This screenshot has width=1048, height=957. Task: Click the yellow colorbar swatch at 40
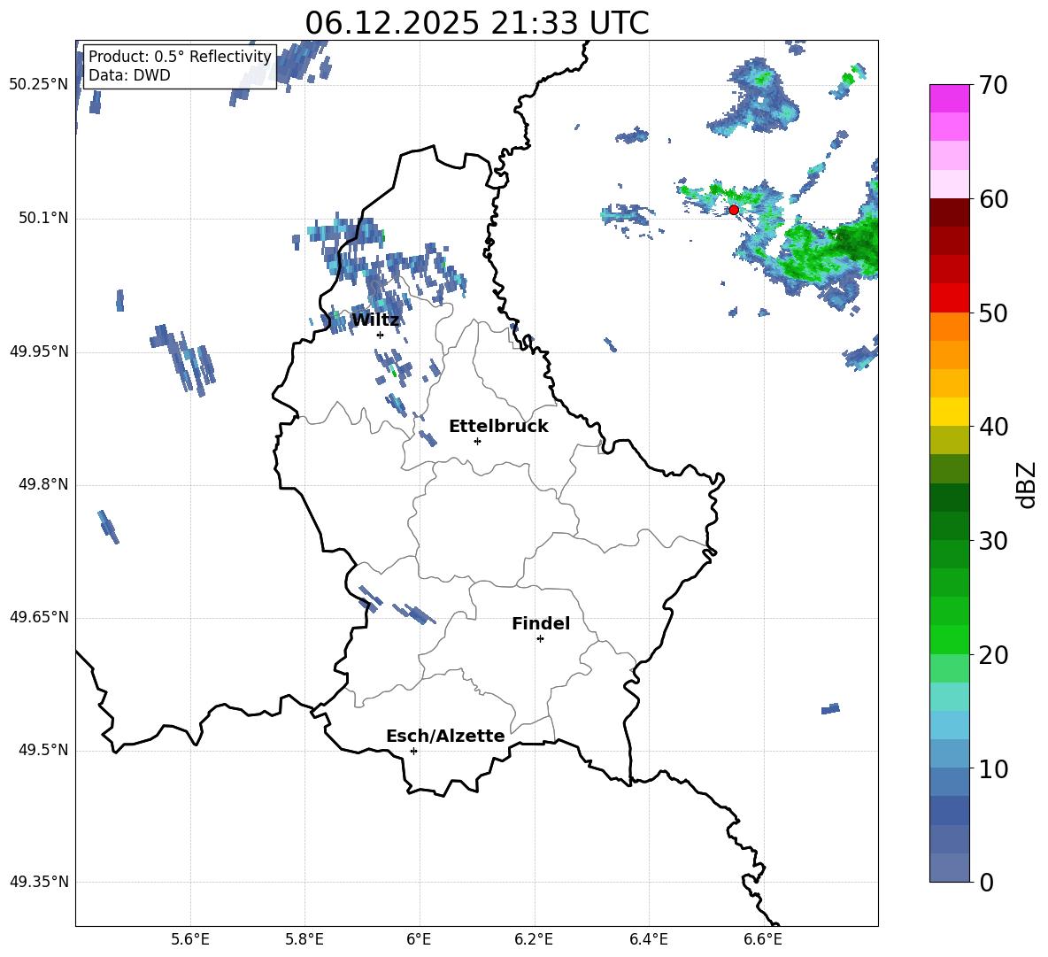pos(950,412)
